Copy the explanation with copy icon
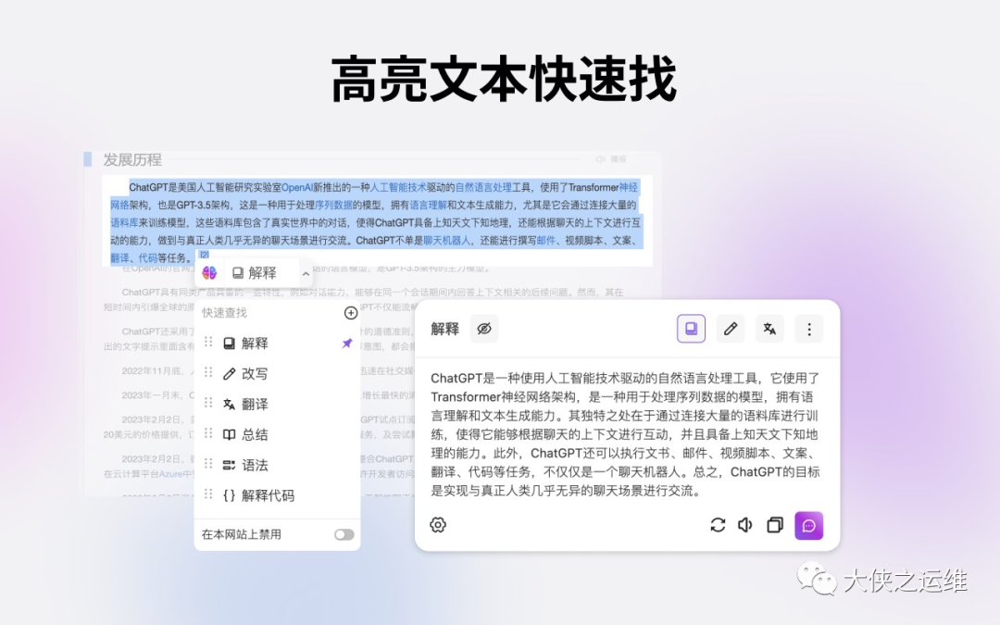Image resolution: width=1000 pixels, height=625 pixels. 775,525
